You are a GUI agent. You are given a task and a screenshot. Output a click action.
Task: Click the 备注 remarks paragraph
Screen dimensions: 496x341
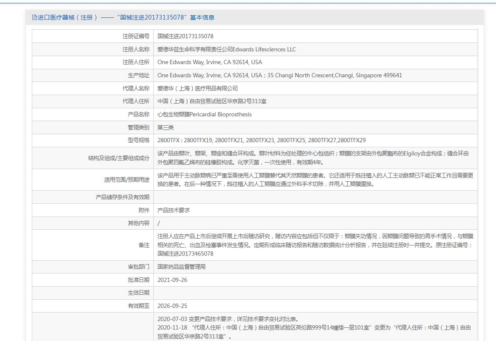[315, 245]
